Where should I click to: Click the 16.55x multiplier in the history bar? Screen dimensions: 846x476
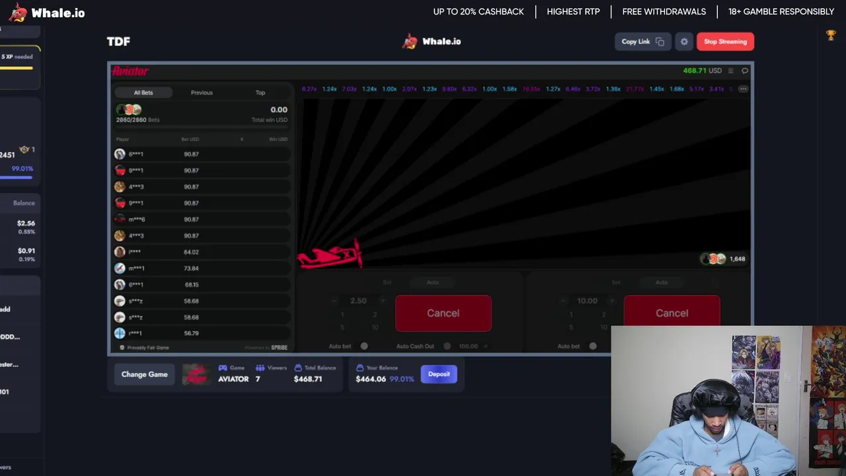531,89
